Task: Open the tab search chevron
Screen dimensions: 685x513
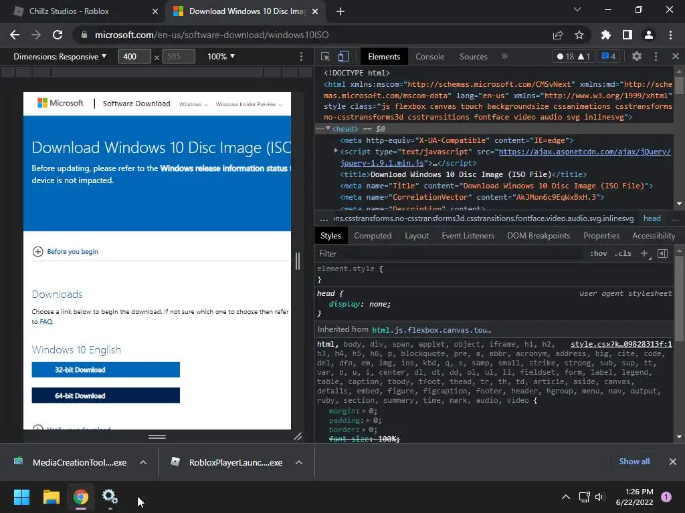Action: 577,9
